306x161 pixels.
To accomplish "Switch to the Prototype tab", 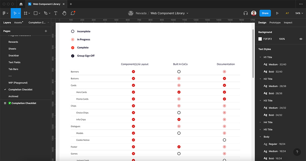I will pos(275,23).
